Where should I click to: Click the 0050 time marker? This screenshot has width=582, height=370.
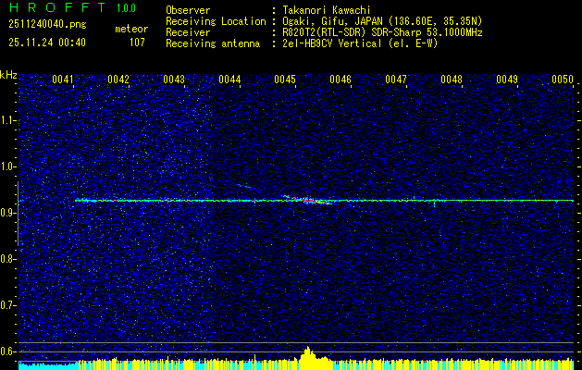pyautogui.click(x=563, y=80)
